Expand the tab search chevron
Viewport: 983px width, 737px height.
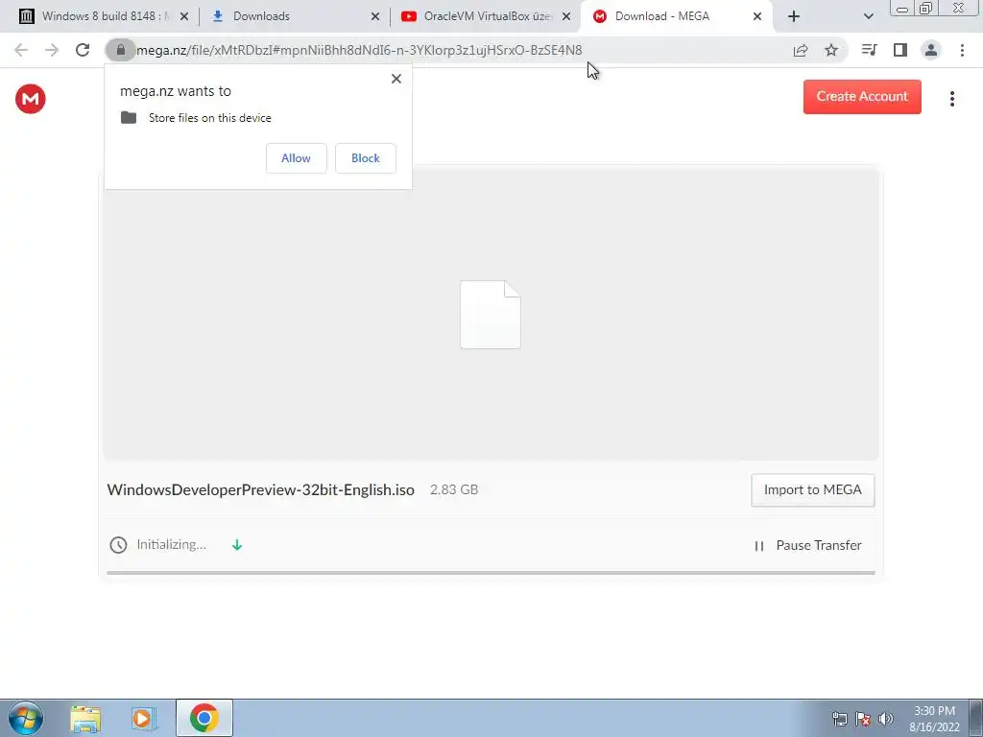pyautogui.click(x=868, y=16)
